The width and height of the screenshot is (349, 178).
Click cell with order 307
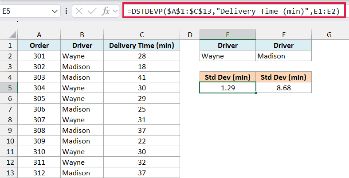pos(39,120)
